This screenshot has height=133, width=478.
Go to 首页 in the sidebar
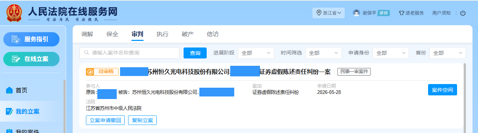click(x=21, y=90)
